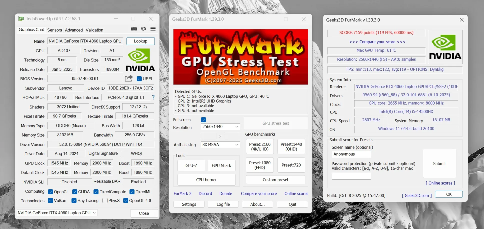Open the GPU-Z hamburger menu

pos(153,29)
